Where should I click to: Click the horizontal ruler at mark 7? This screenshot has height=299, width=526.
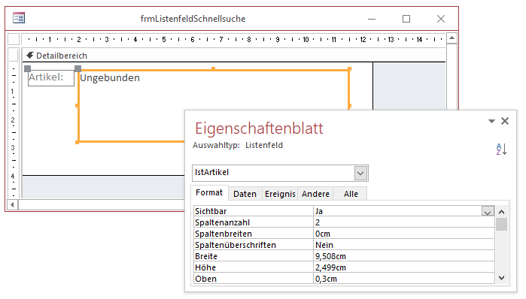[x=220, y=40]
